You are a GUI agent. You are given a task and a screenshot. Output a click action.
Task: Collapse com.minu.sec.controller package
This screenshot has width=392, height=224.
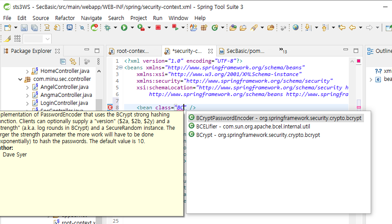point(20,80)
